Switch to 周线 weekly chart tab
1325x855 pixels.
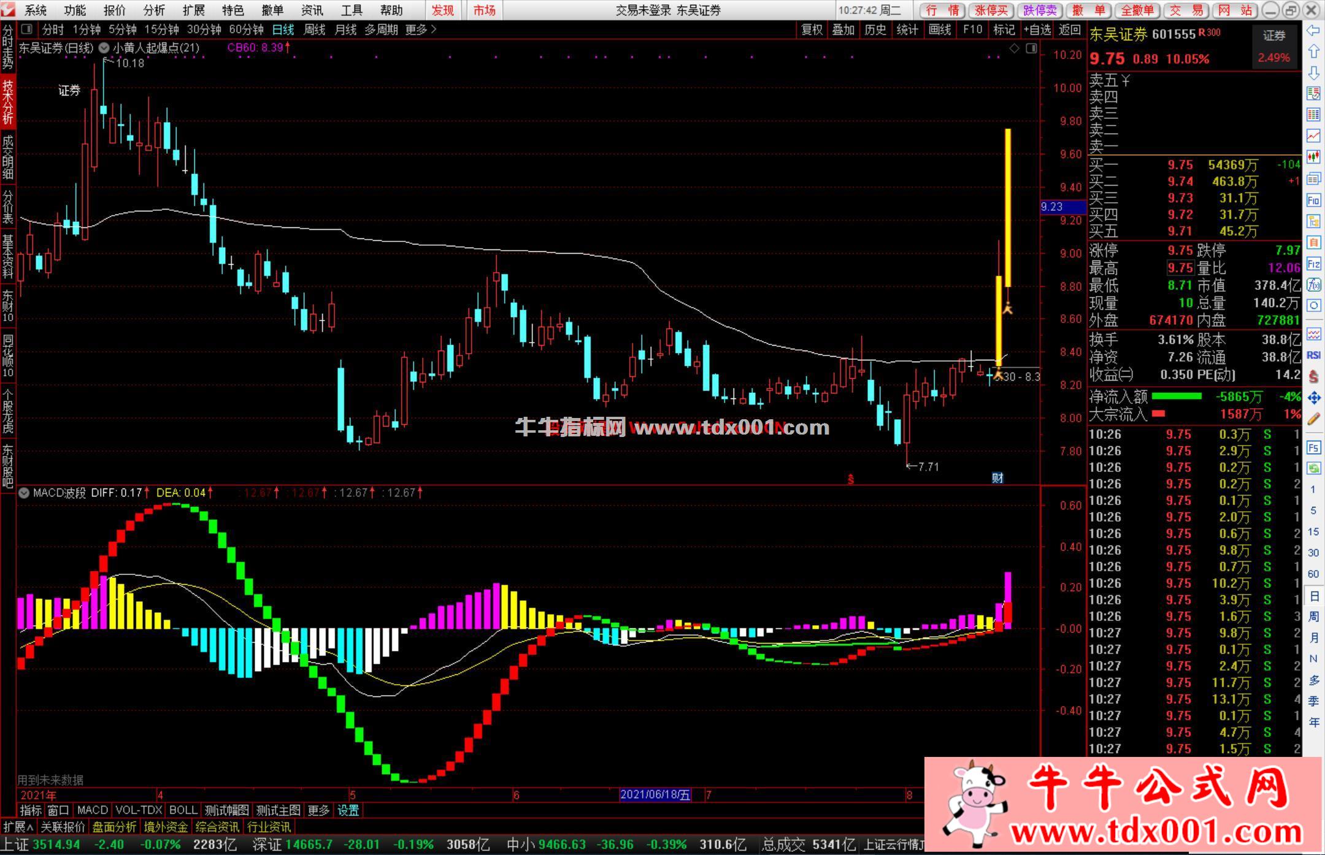coord(315,29)
